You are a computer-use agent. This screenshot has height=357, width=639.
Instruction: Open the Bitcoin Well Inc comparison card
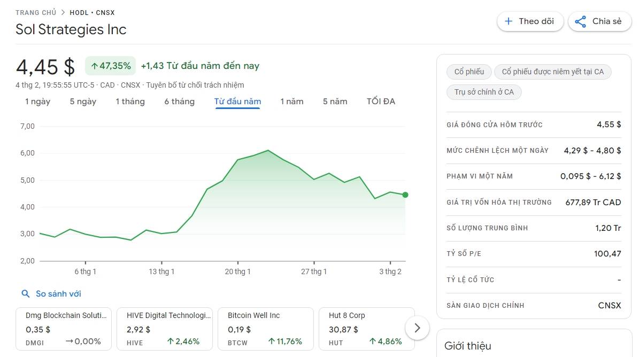[266, 329]
